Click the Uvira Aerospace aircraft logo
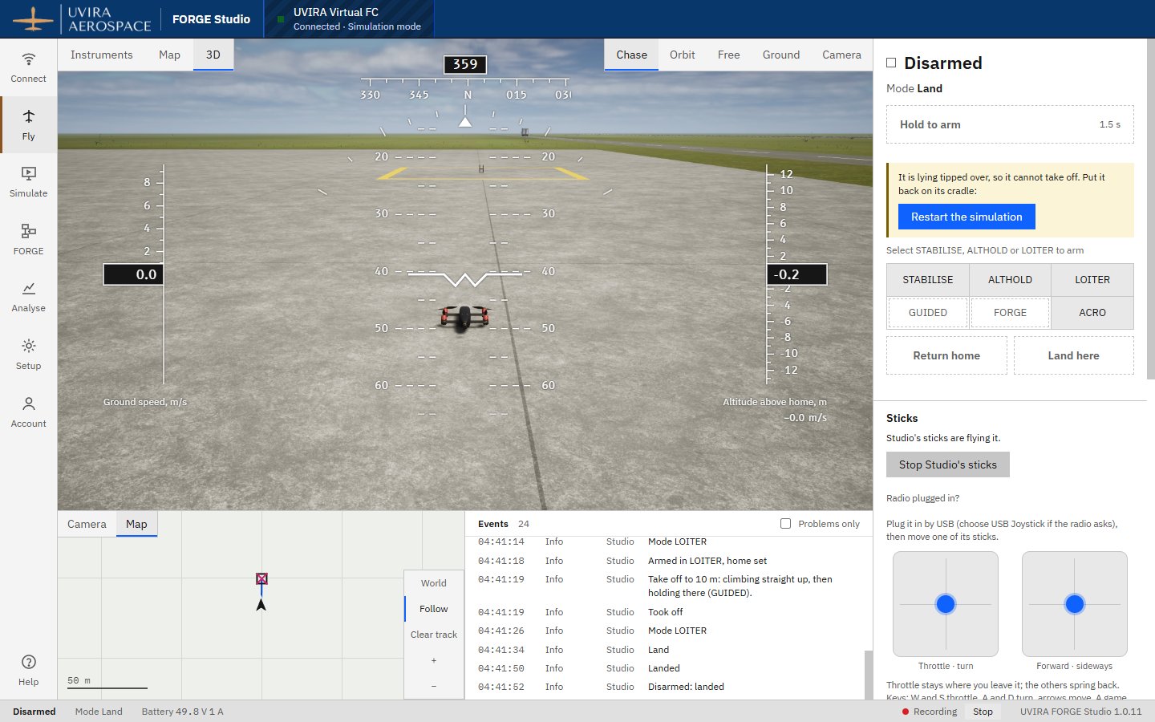This screenshot has height=722, width=1155. (x=33, y=19)
